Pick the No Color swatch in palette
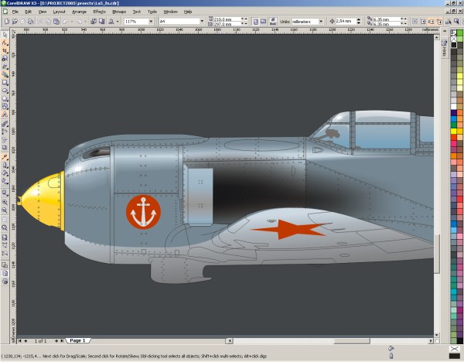 point(453,39)
